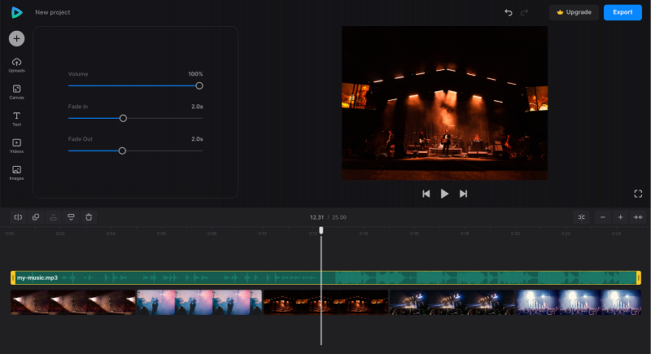
Task: Click the 0:06 timeline ruler mark
Action: coord(161,234)
